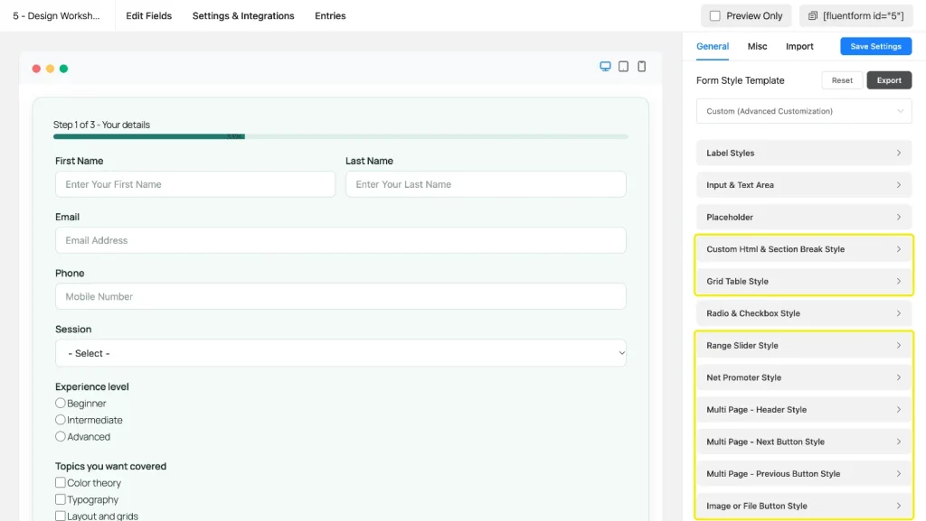Image resolution: width=926 pixels, height=521 pixels.
Task: Expand Multi Page - Next Button Style
Action: tap(804, 442)
